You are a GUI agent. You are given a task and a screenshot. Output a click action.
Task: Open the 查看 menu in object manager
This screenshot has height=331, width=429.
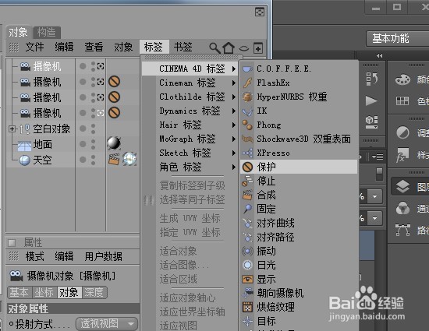pos(94,47)
